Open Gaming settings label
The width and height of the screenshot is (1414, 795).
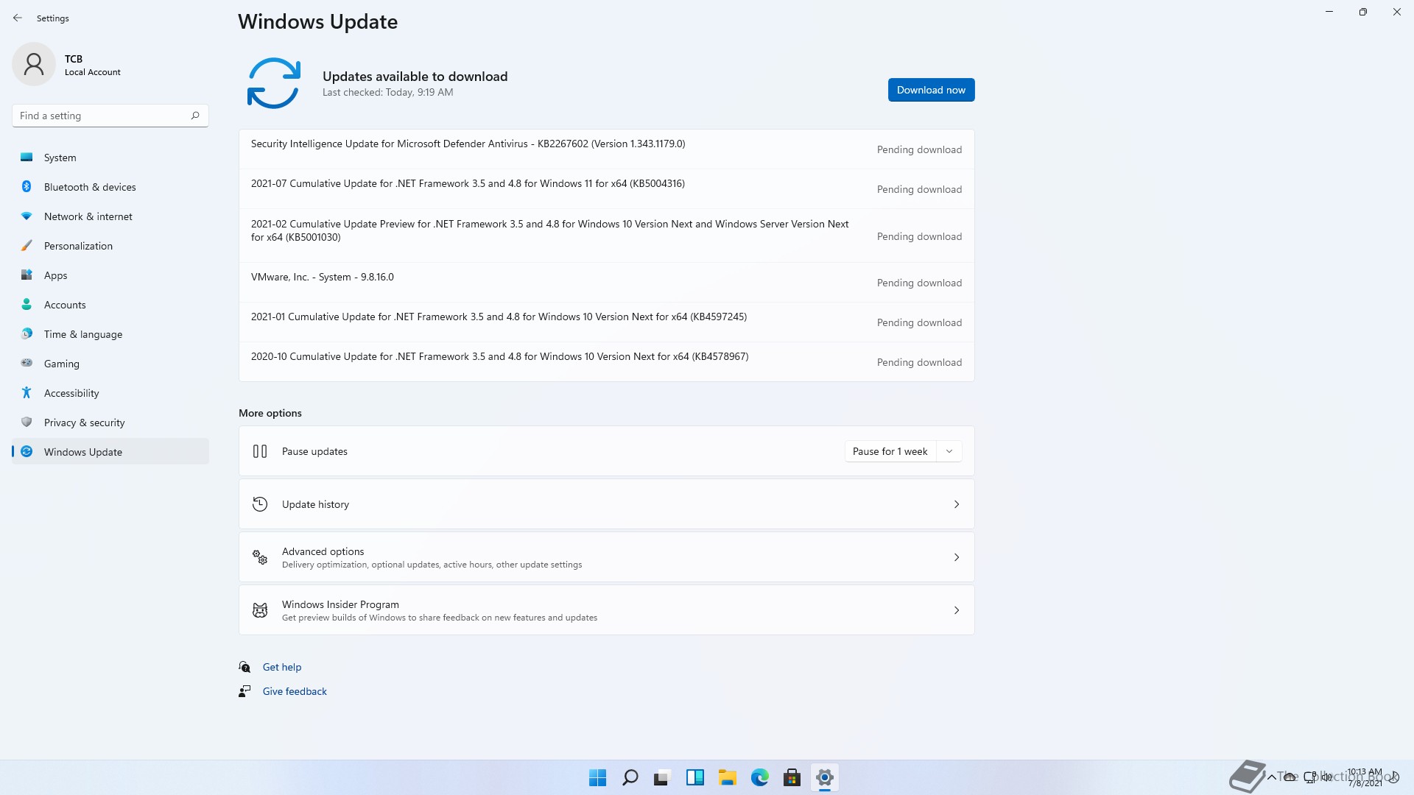(62, 364)
